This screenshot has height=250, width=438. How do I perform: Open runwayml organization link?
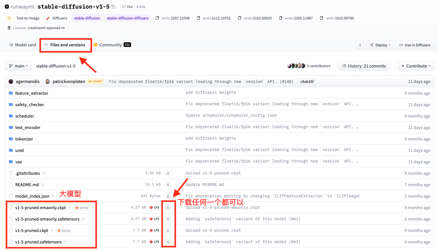click(22, 7)
